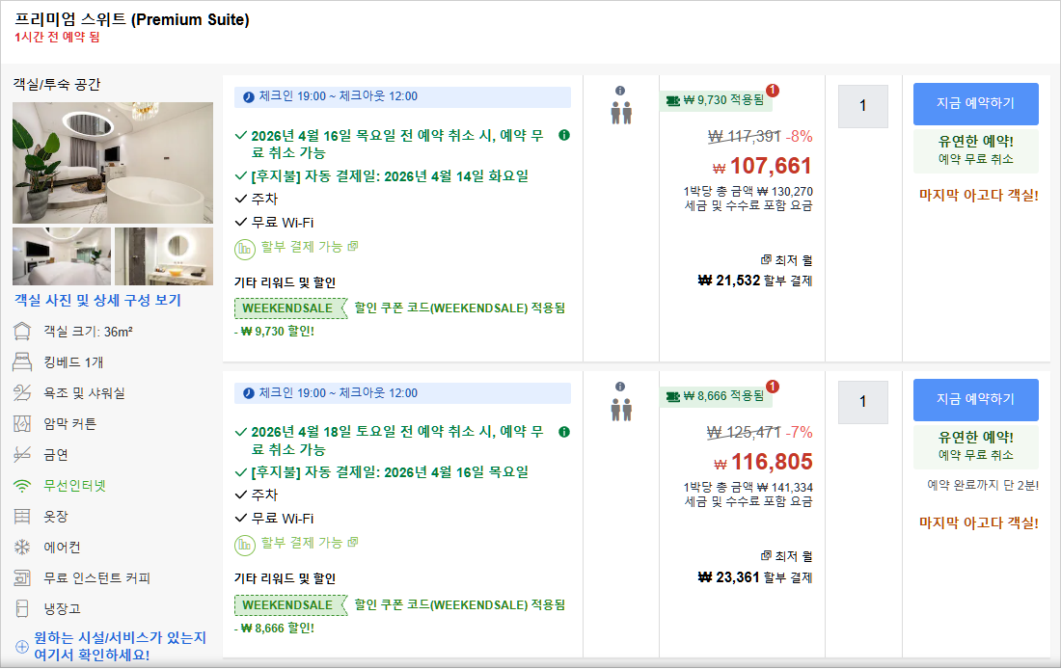This screenshot has height=669, width=1061.
Task: Click green info icon beside April 16 cancellation policy
Action: coord(564,135)
